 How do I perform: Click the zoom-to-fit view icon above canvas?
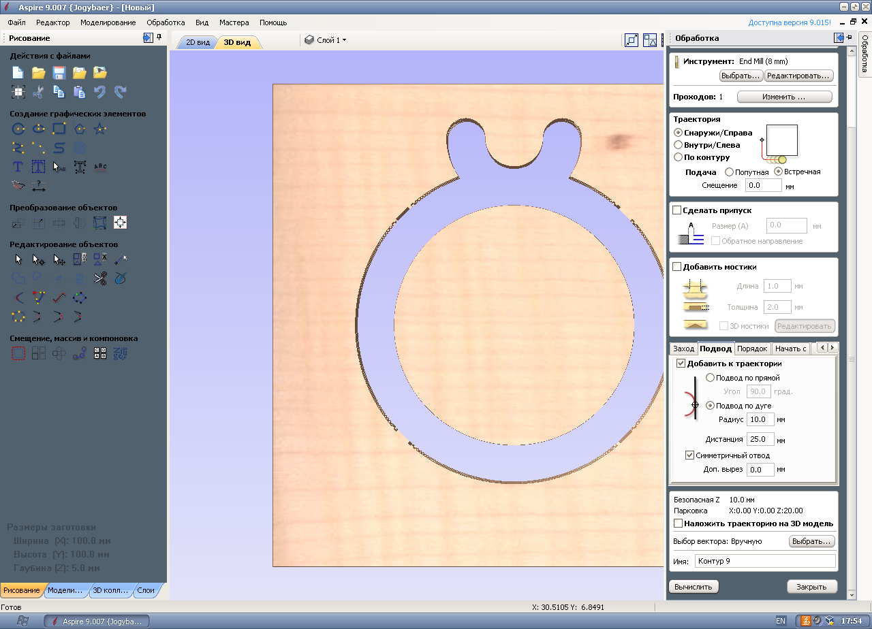tap(632, 40)
